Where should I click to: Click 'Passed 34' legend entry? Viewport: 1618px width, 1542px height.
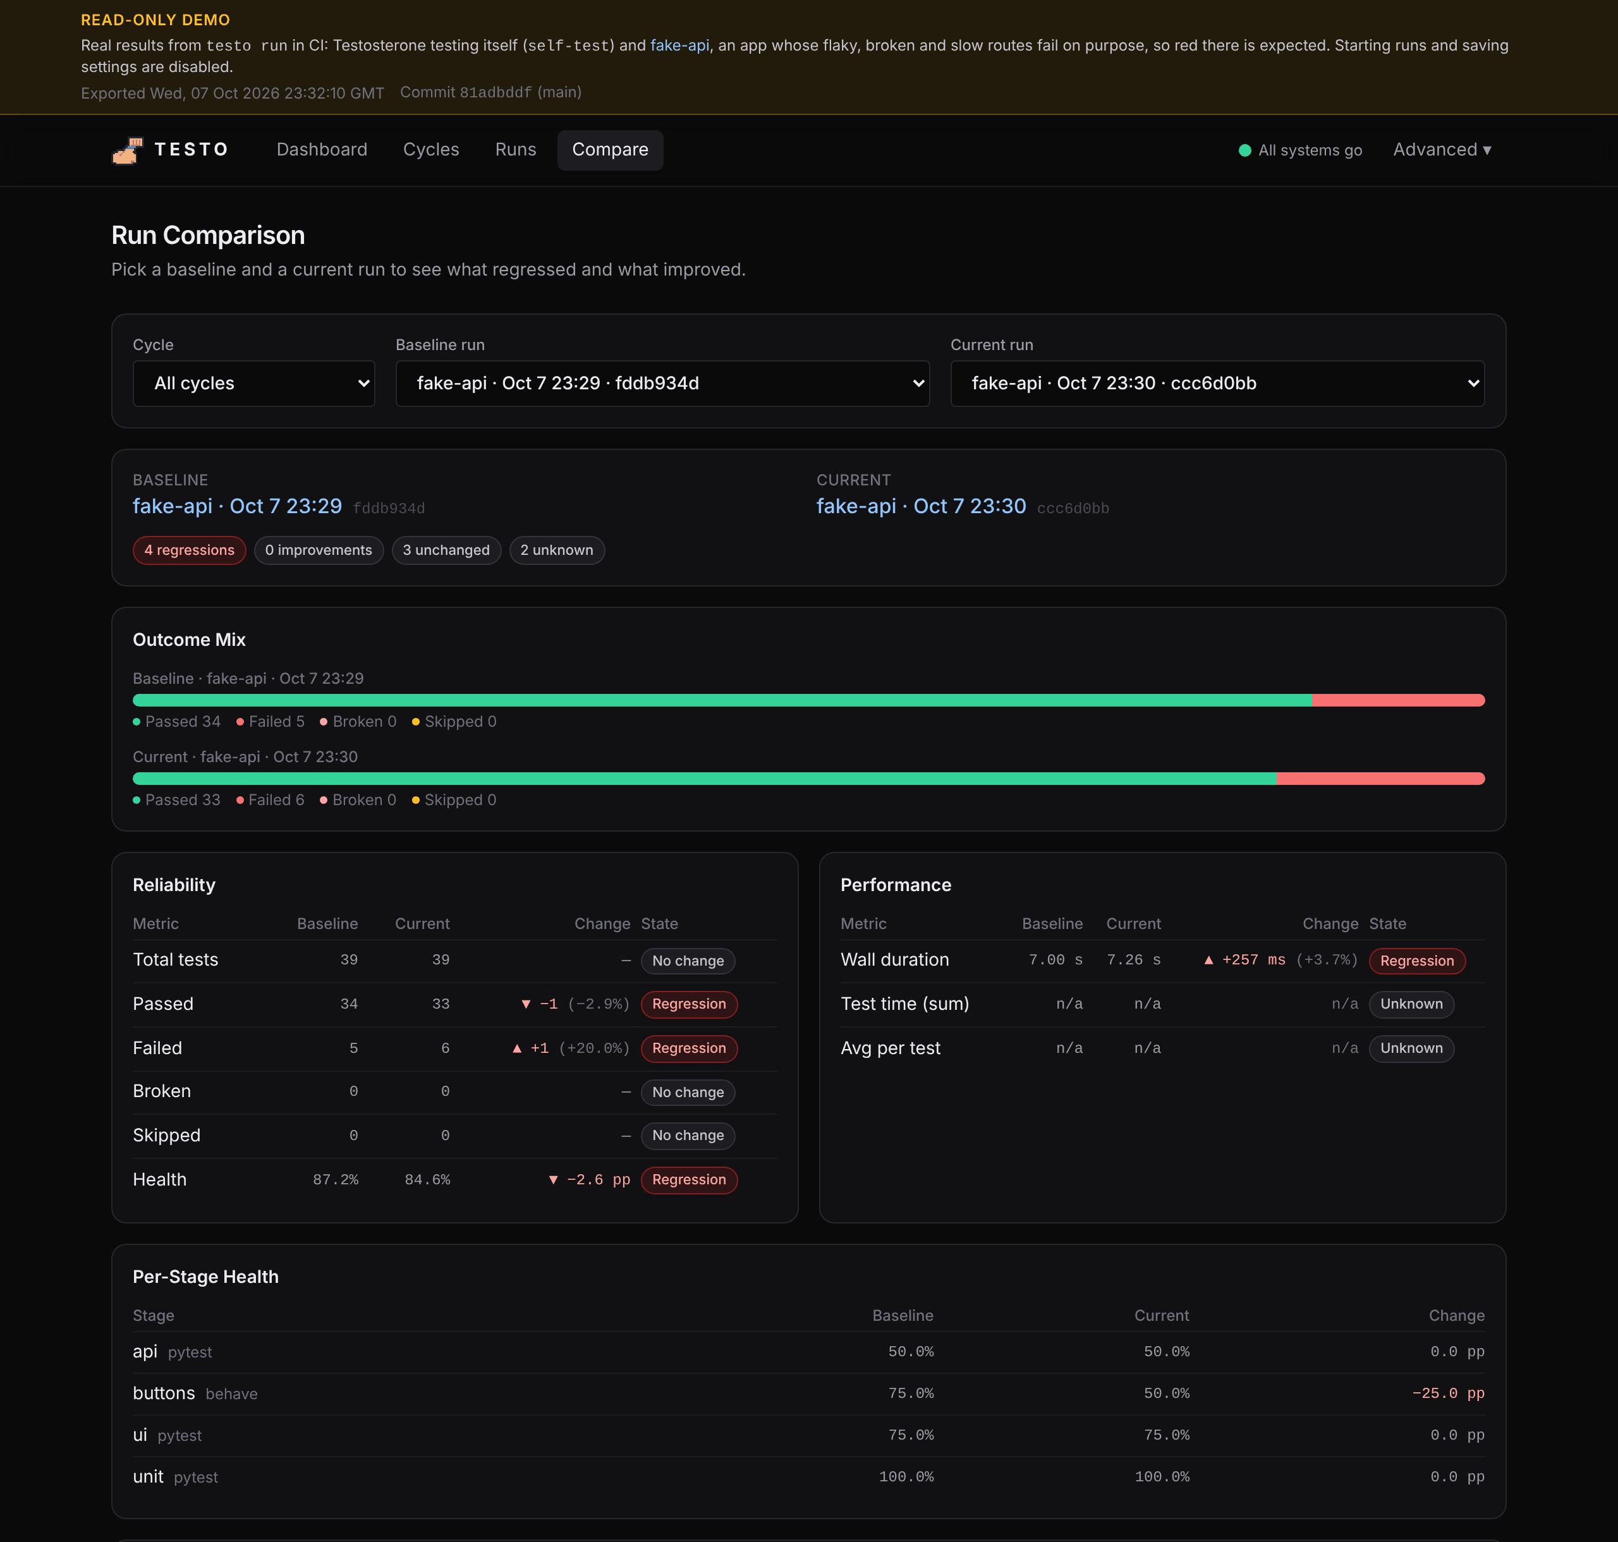tap(177, 722)
